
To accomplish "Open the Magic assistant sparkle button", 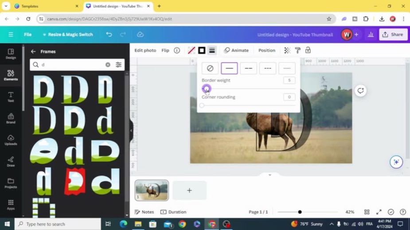I will 396,162.
